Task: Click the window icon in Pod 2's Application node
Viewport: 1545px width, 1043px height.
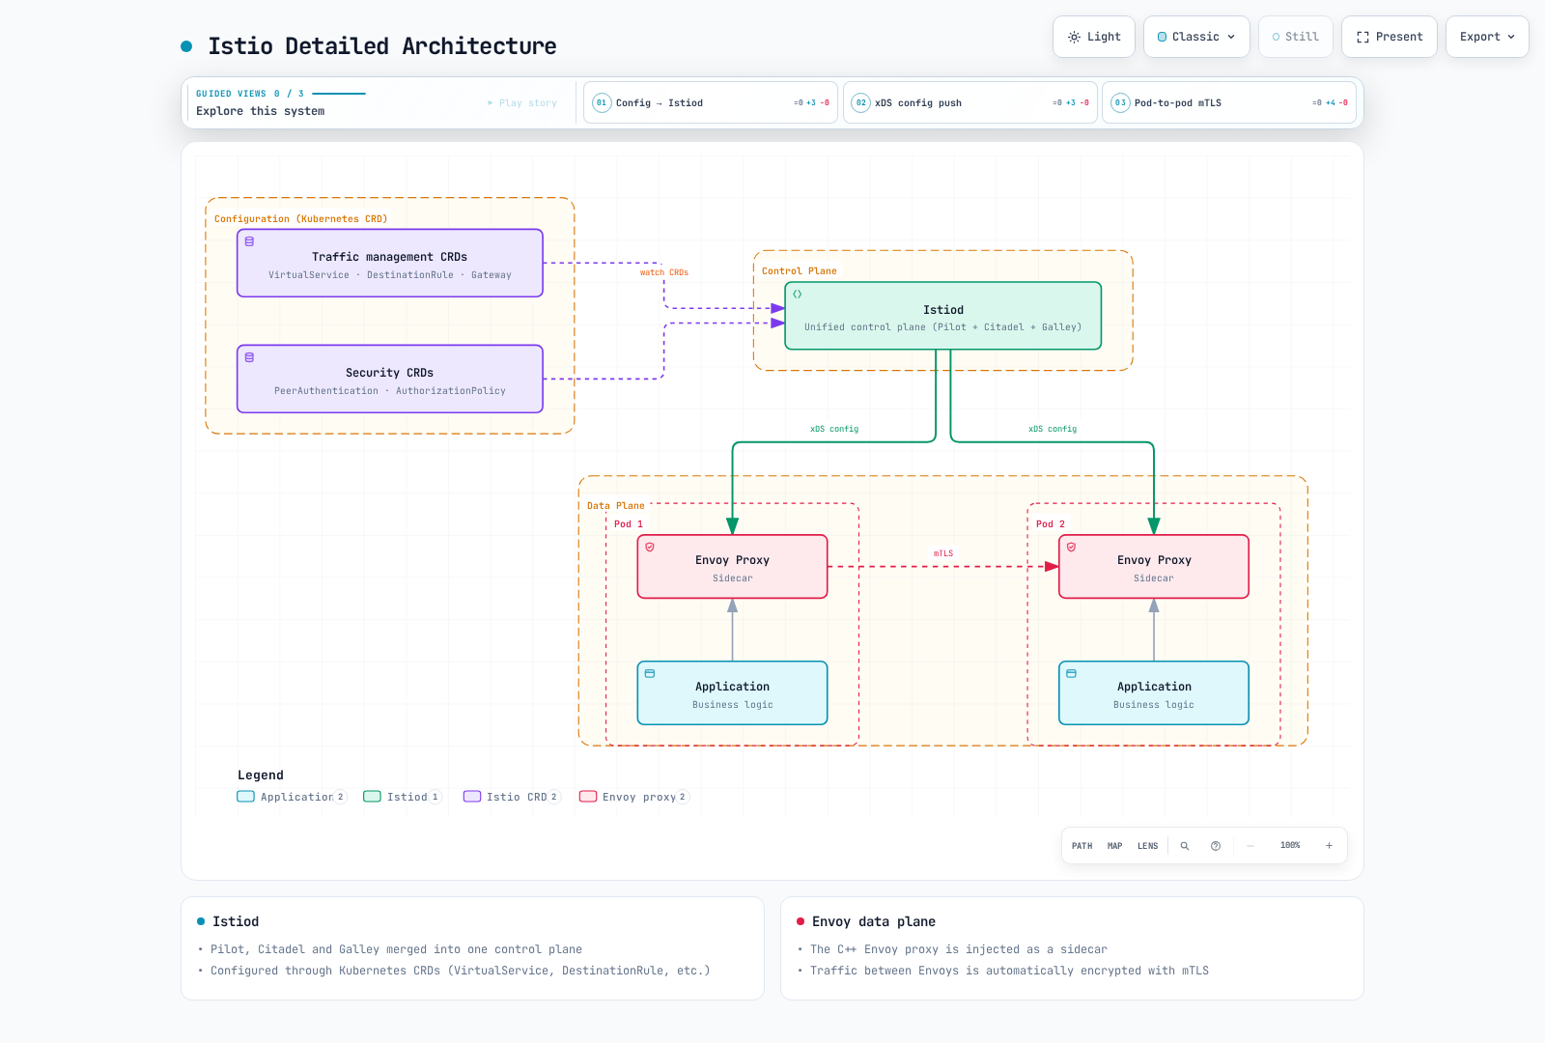Action: point(1071,674)
